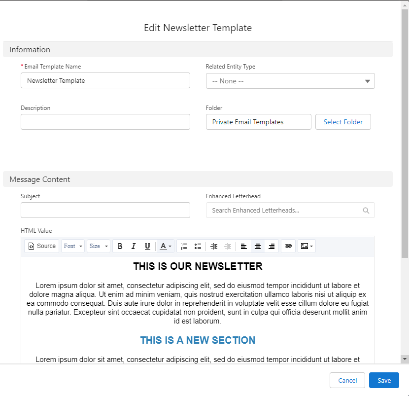Toggle underline formatting
This screenshot has height=396, width=409.
(x=147, y=246)
